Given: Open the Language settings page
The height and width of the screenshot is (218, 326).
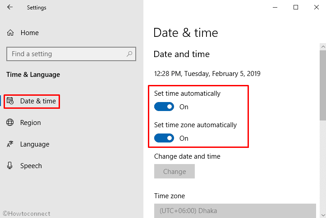Looking at the screenshot, I should click(35, 144).
